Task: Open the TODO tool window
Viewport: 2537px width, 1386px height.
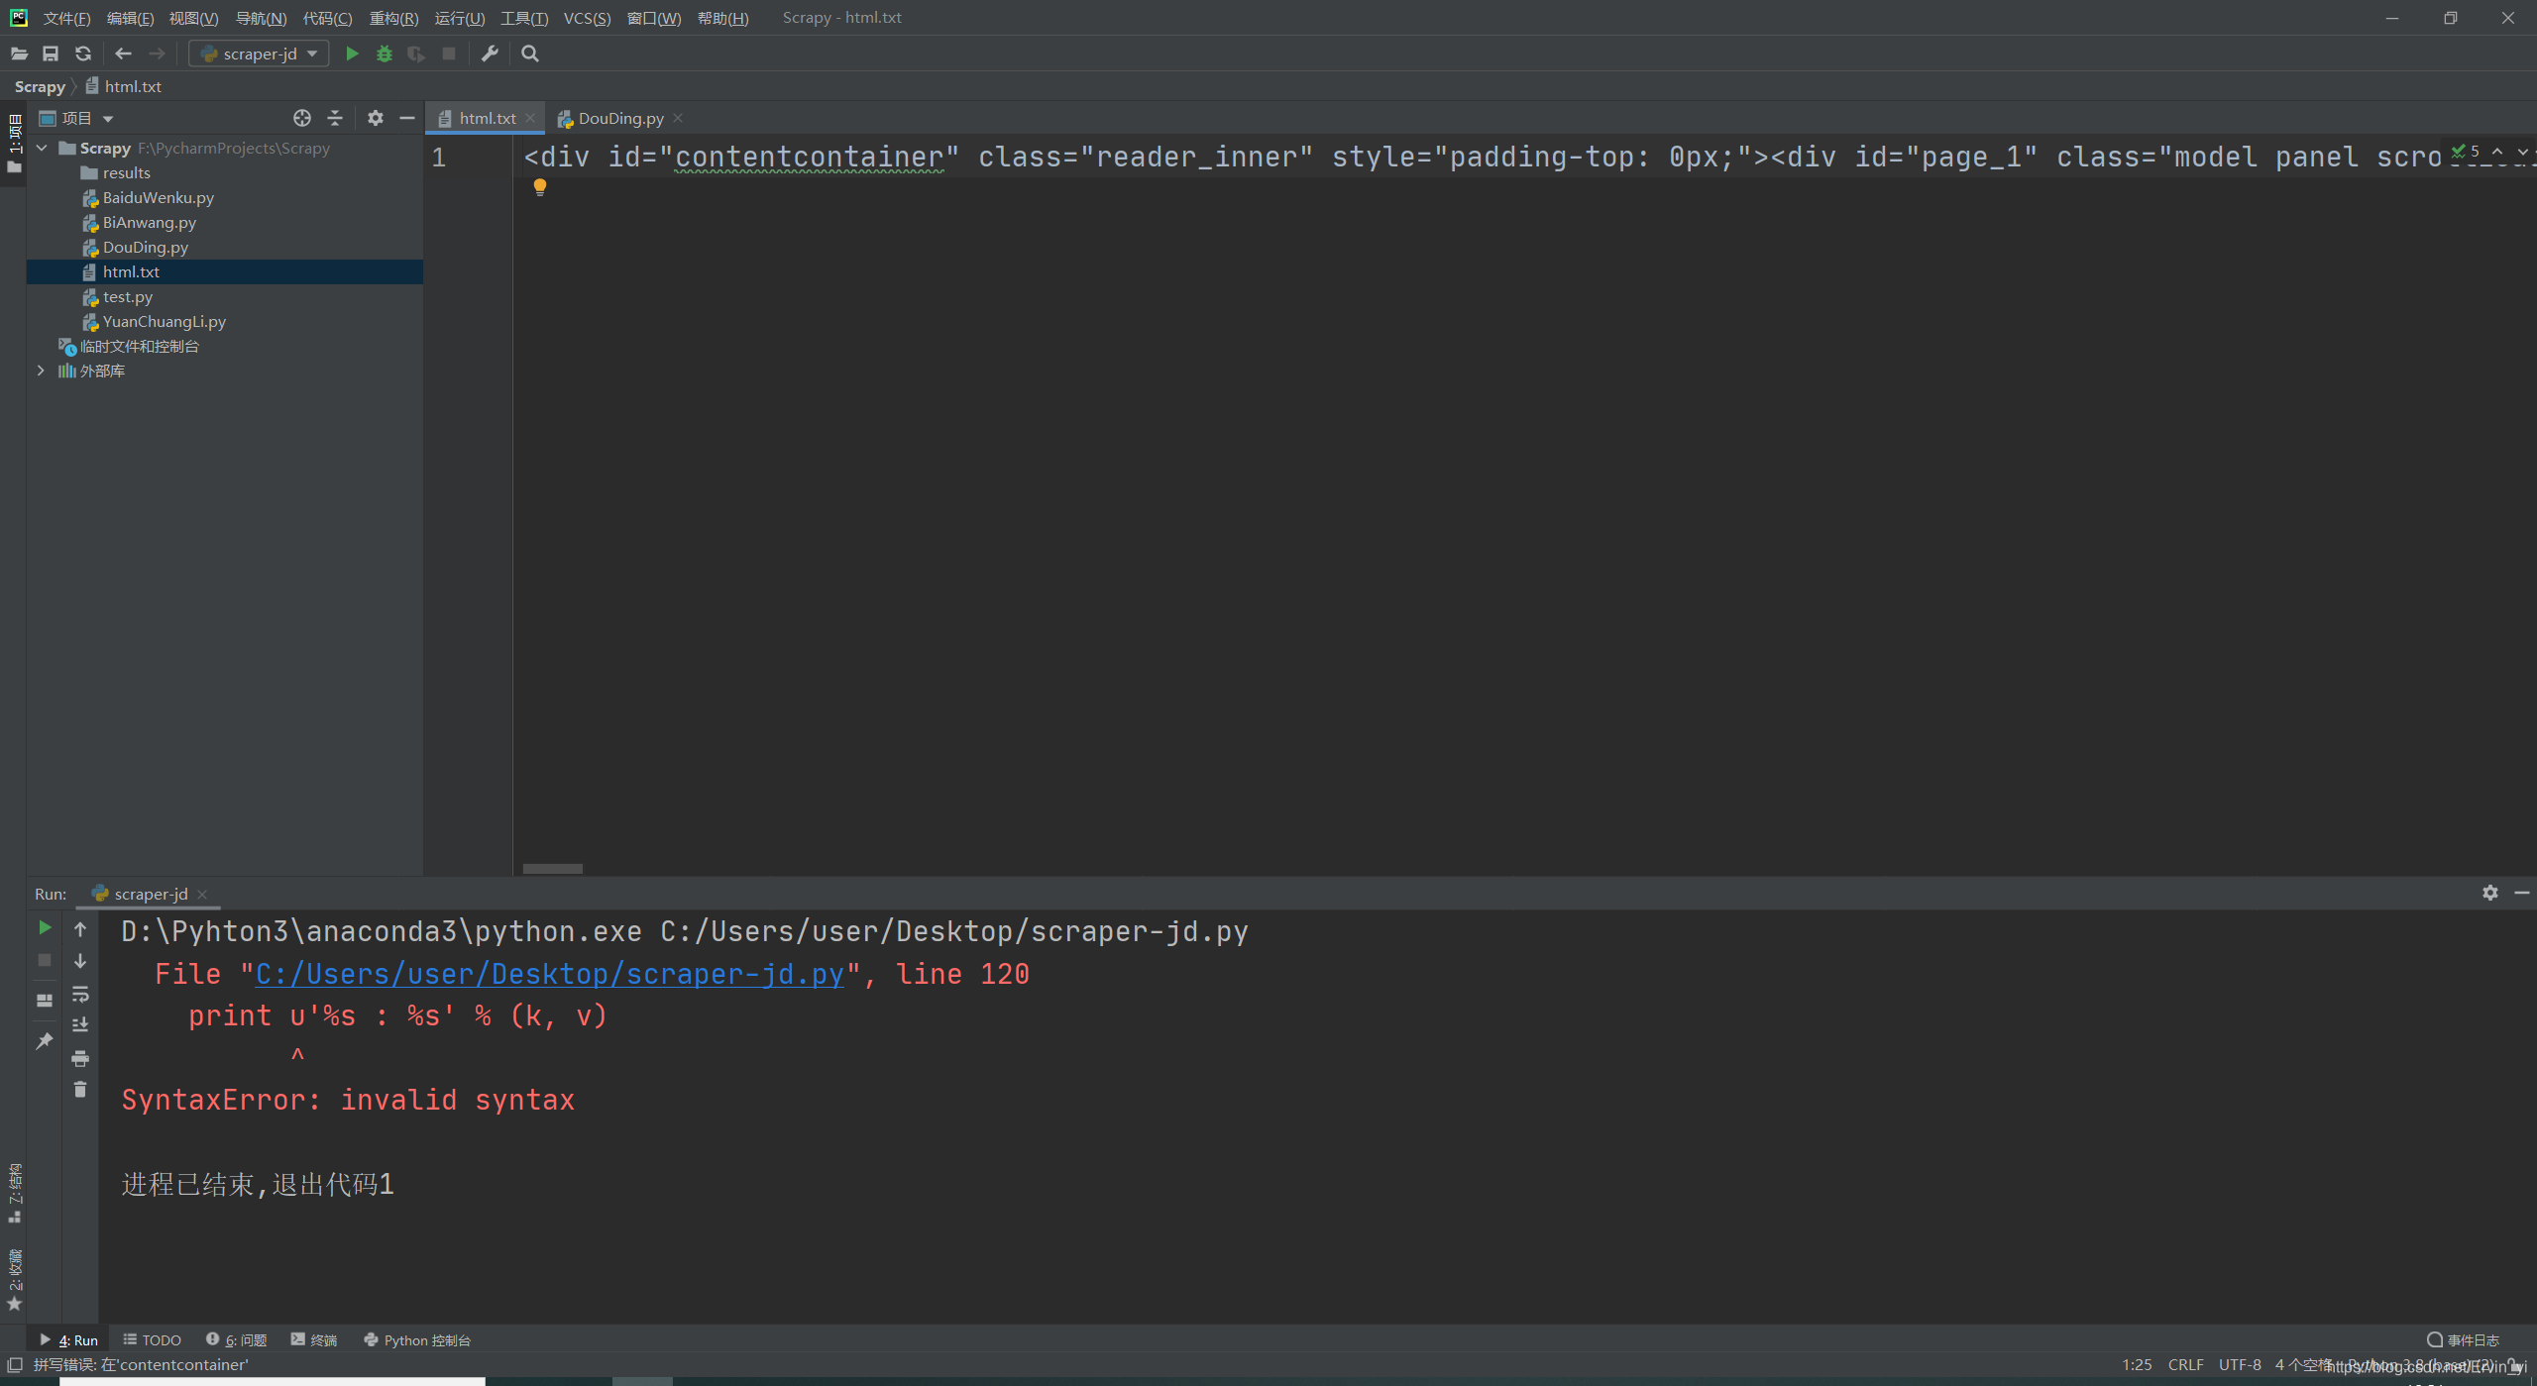Action: [x=153, y=1339]
